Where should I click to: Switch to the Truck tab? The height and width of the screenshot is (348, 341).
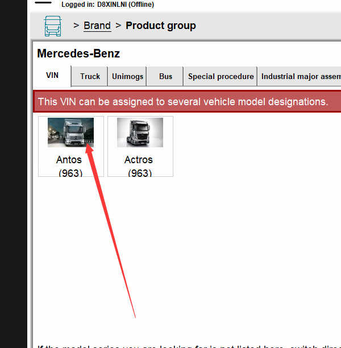click(x=90, y=76)
